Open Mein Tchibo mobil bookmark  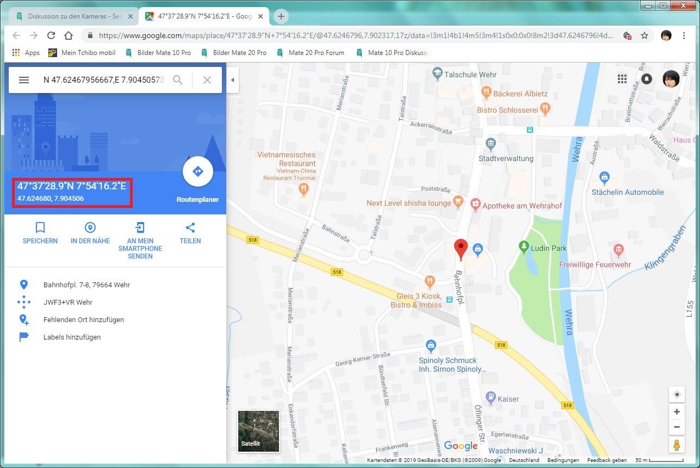[x=82, y=53]
